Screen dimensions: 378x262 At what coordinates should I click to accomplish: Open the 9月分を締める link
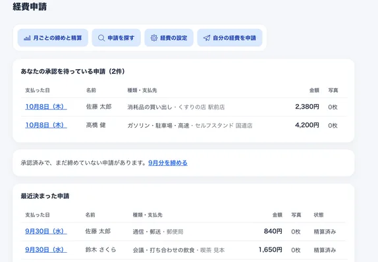[x=168, y=163]
